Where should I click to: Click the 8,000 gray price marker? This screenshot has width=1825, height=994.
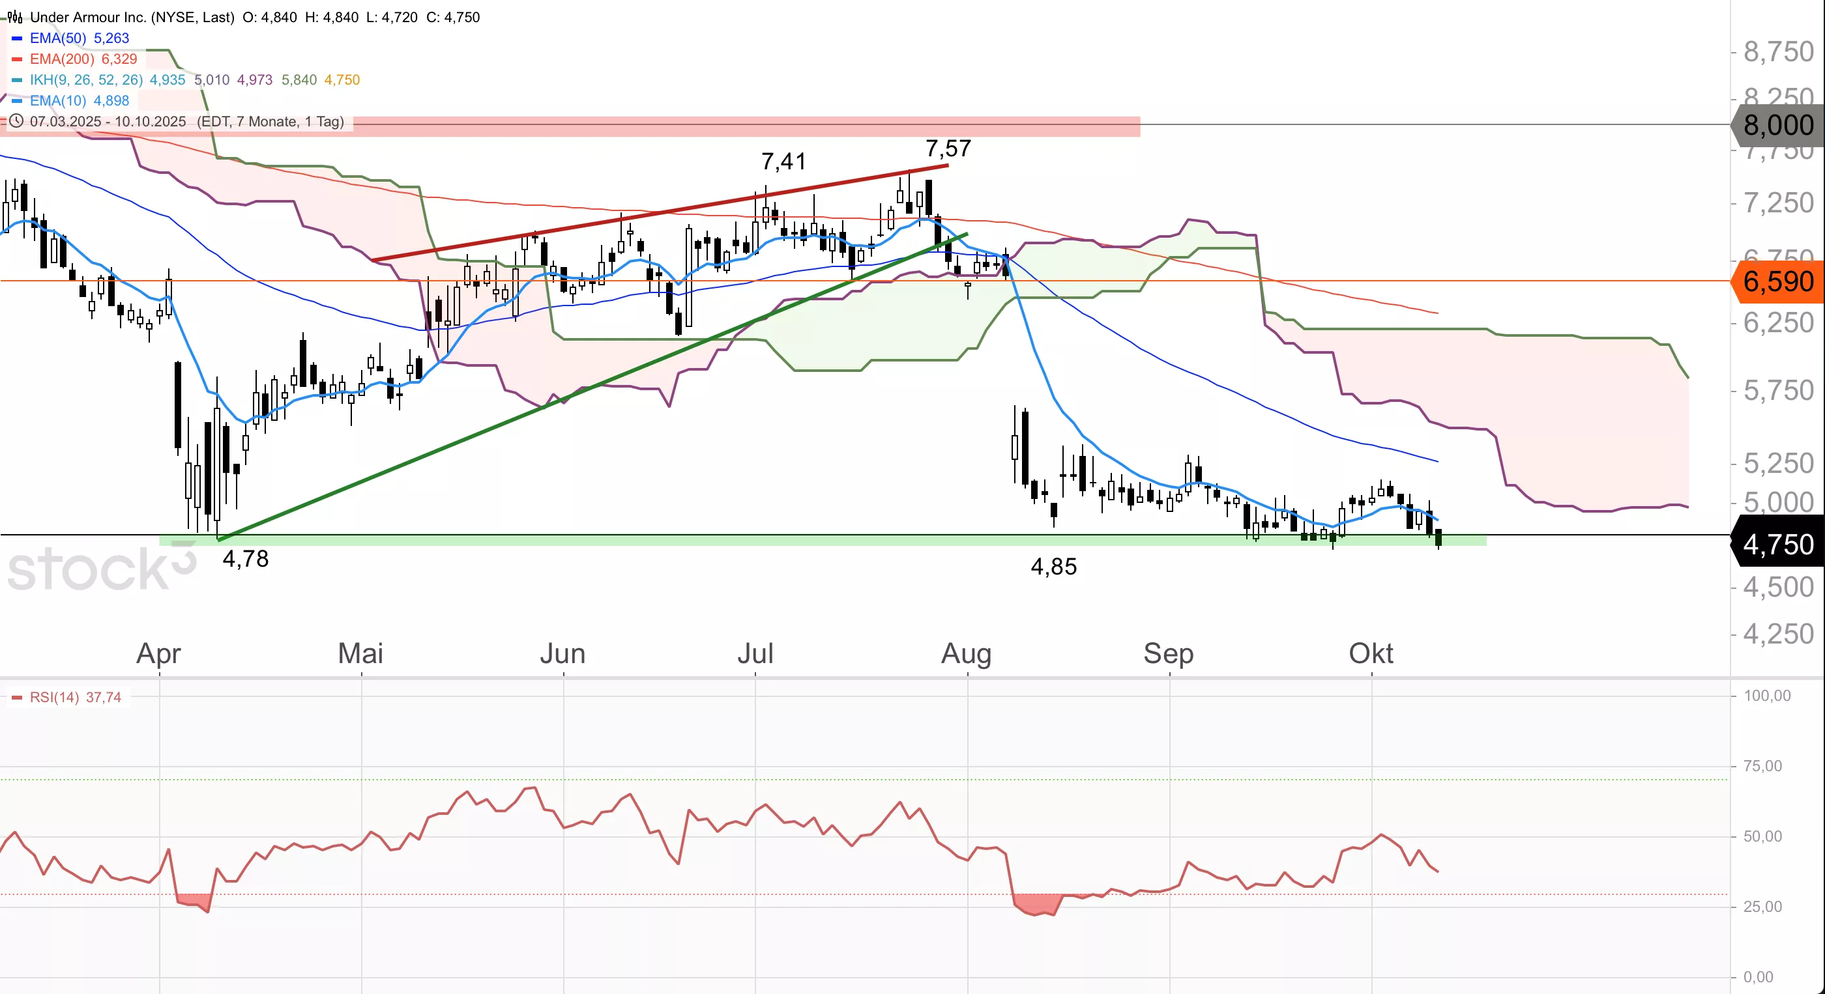coord(1777,125)
